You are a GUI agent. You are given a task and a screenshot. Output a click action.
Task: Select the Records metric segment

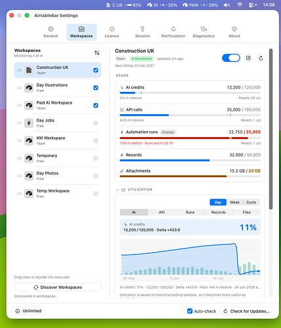coord(218,212)
